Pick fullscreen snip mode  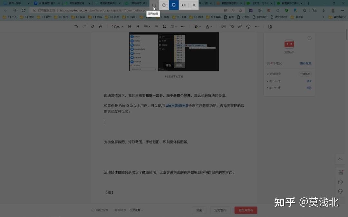(x=184, y=5)
